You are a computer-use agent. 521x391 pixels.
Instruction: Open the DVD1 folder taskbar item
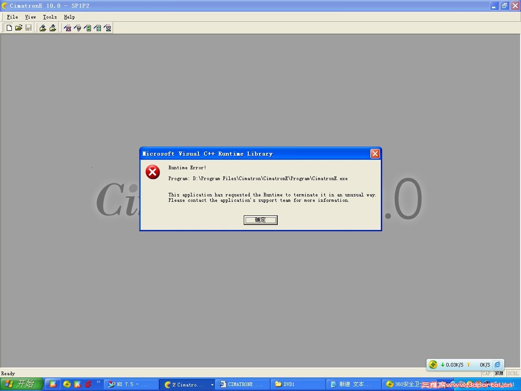point(298,384)
